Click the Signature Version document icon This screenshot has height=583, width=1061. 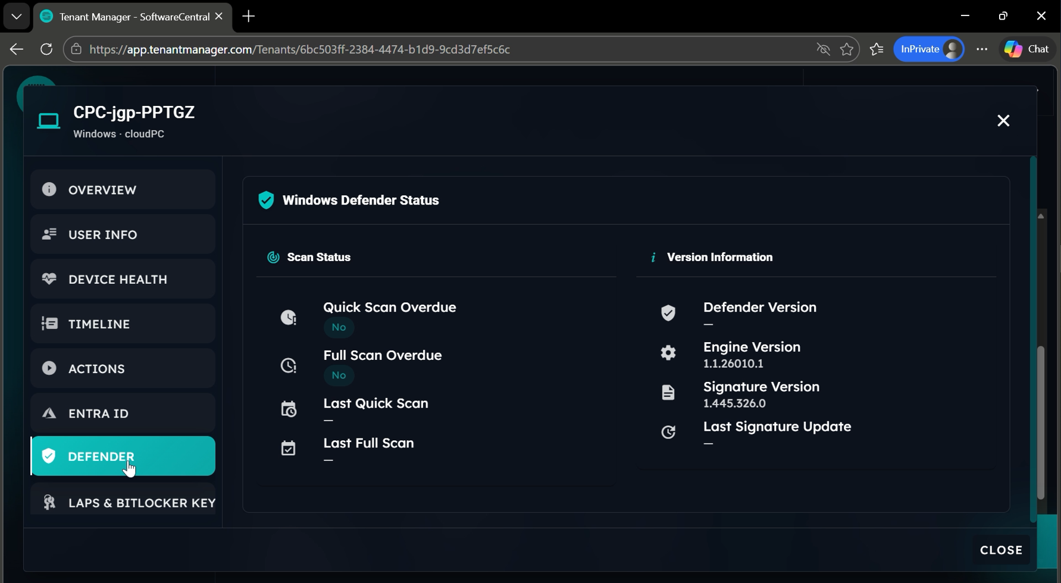[668, 393]
